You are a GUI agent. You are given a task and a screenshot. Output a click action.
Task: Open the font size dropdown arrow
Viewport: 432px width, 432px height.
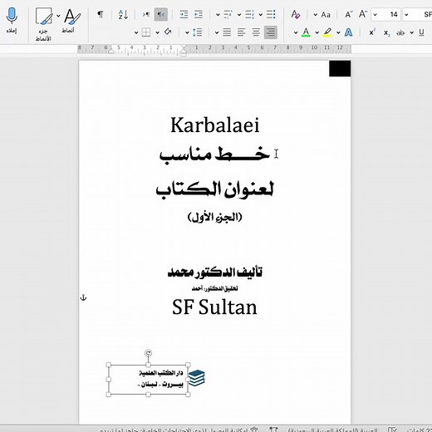(376, 15)
